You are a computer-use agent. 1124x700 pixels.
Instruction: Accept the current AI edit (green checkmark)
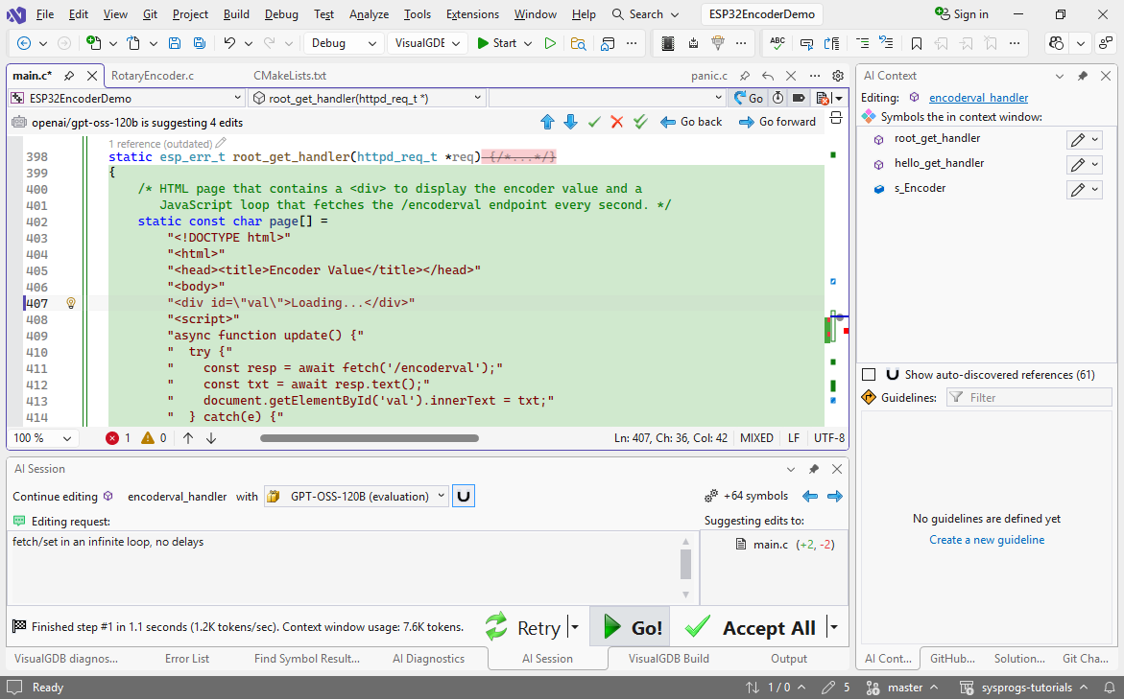[594, 122]
